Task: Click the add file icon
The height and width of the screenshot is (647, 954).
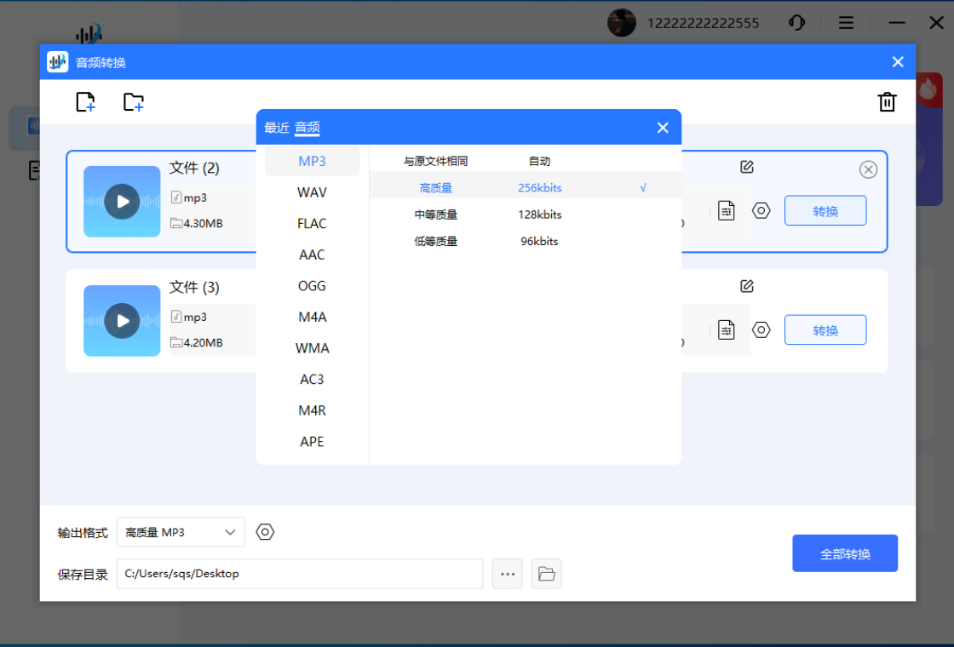Action: click(x=85, y=101)
